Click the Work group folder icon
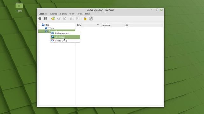 (x=46, y=28)
